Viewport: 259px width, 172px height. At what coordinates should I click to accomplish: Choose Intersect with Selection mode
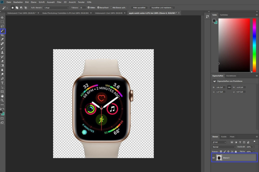click(26, 8)
